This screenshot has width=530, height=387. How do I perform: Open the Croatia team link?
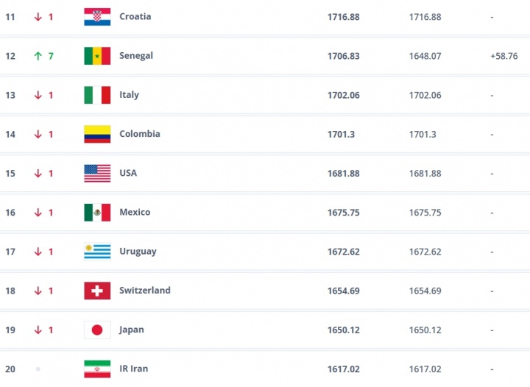[135, 16]
